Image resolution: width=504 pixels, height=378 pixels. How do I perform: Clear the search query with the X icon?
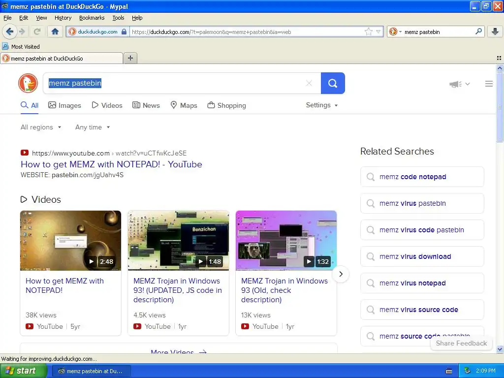tap(309, 83)
